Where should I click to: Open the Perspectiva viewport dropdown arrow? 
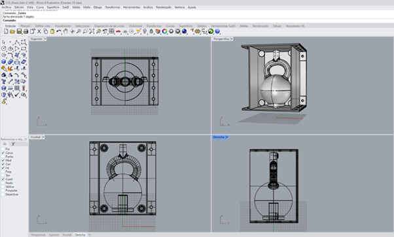click(x=232, y=39)
